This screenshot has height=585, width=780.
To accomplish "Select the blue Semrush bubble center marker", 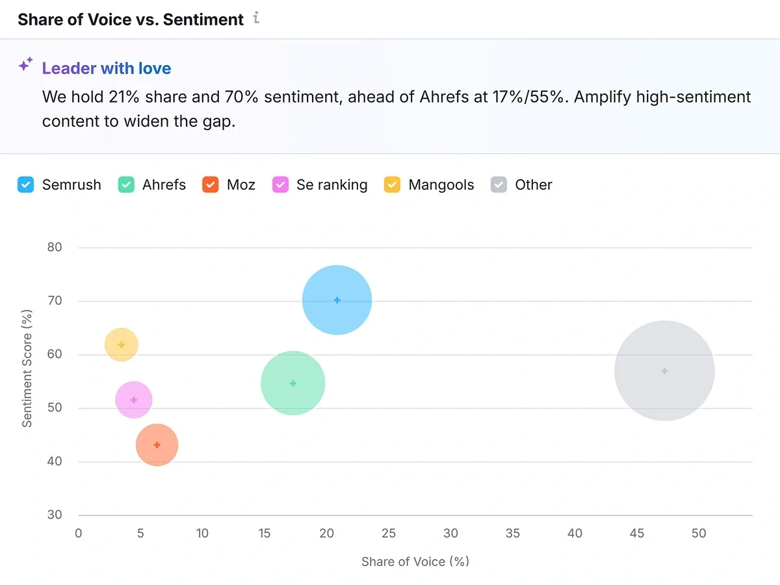I will pyautogui.click(x=337, y=300).
